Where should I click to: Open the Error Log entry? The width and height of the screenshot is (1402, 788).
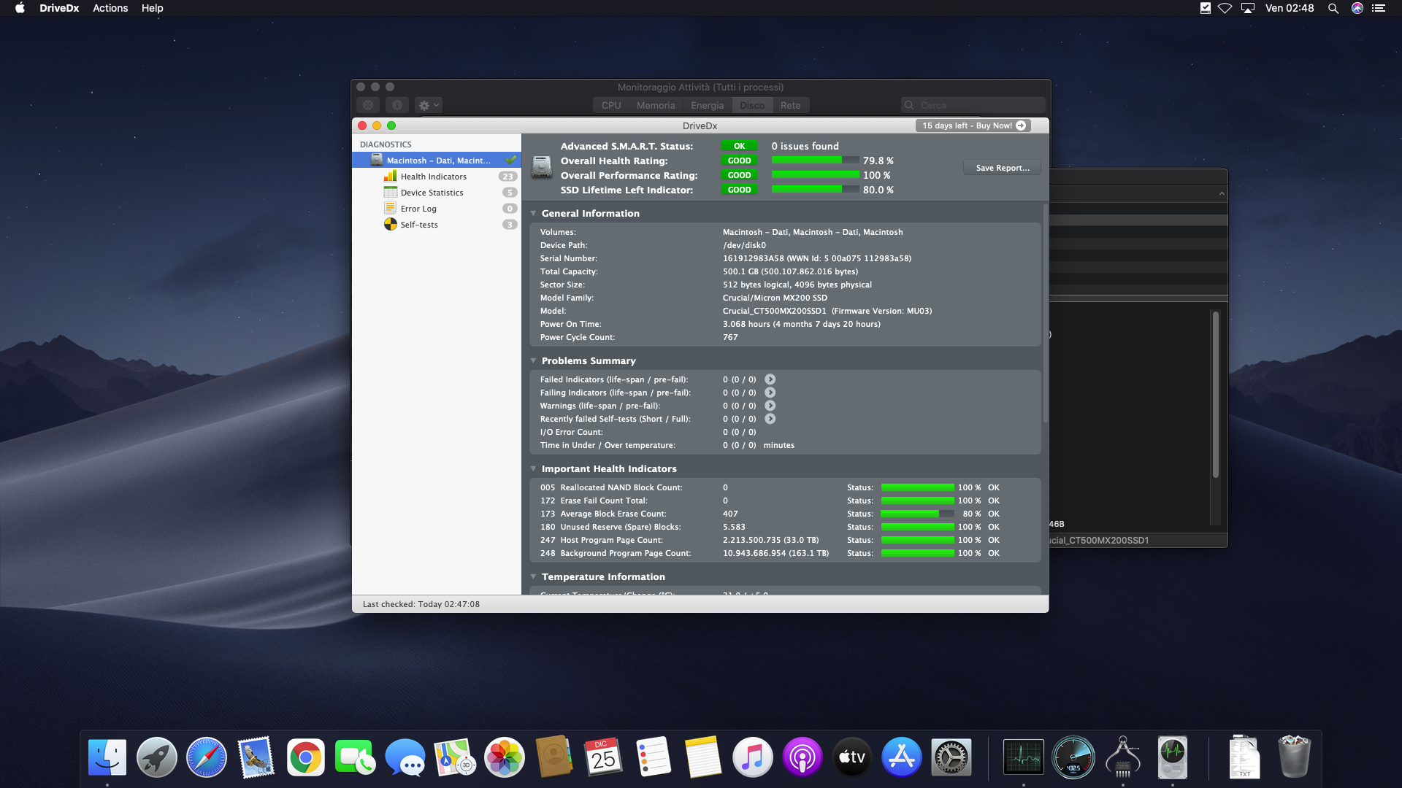(x=418, y=209)
